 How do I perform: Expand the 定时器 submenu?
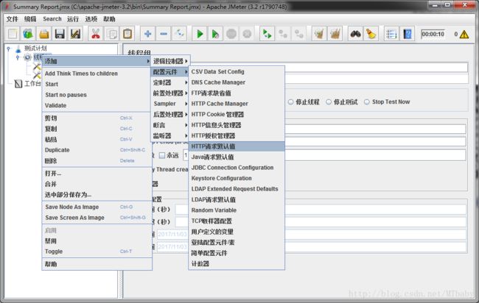tap(169, 82)
